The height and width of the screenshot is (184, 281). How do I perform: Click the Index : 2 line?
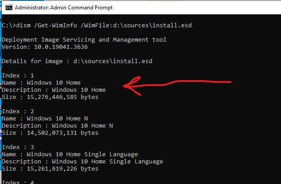pyautogui.click(x=18, y=111)
